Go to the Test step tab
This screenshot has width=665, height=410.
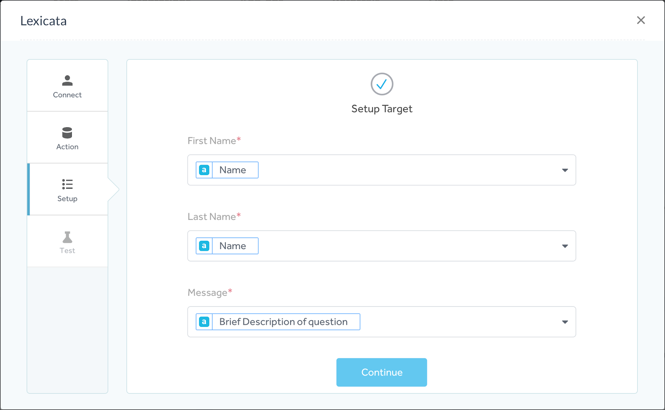click(x=67, y=241)
